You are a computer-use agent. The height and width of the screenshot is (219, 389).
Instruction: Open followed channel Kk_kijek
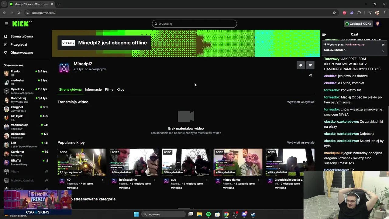pyautogui.click(x=26, y=118)
